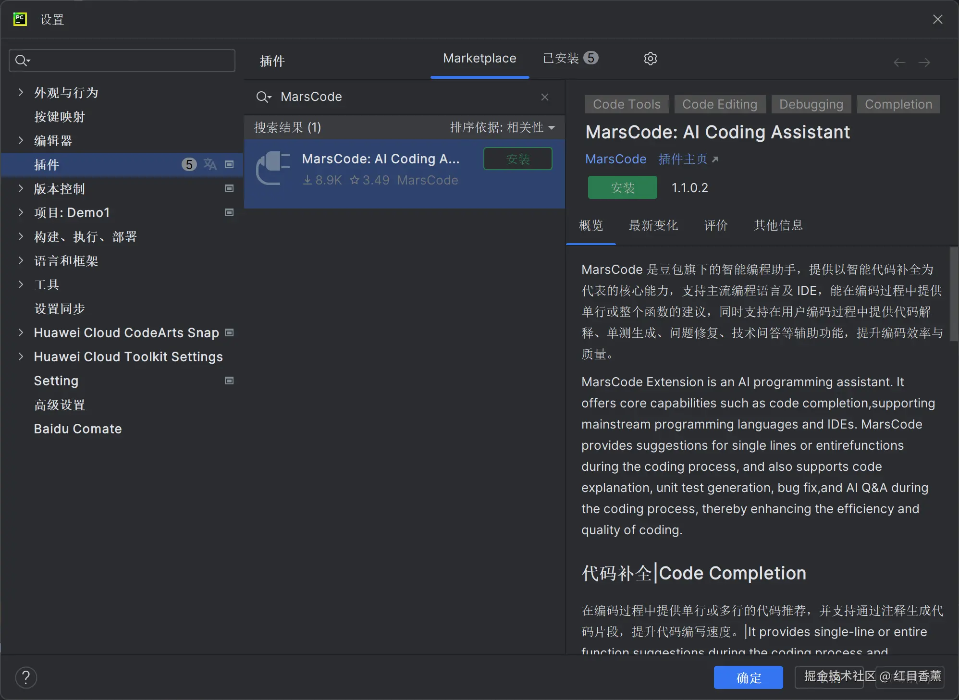Expand the Appearance & Behavior (外观与行为) section
Image resolution: width=959 pixels, height=700 pixels.
21,92
